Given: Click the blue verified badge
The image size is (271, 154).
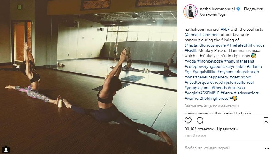Looking at the screenshot, I should (238, 9).
